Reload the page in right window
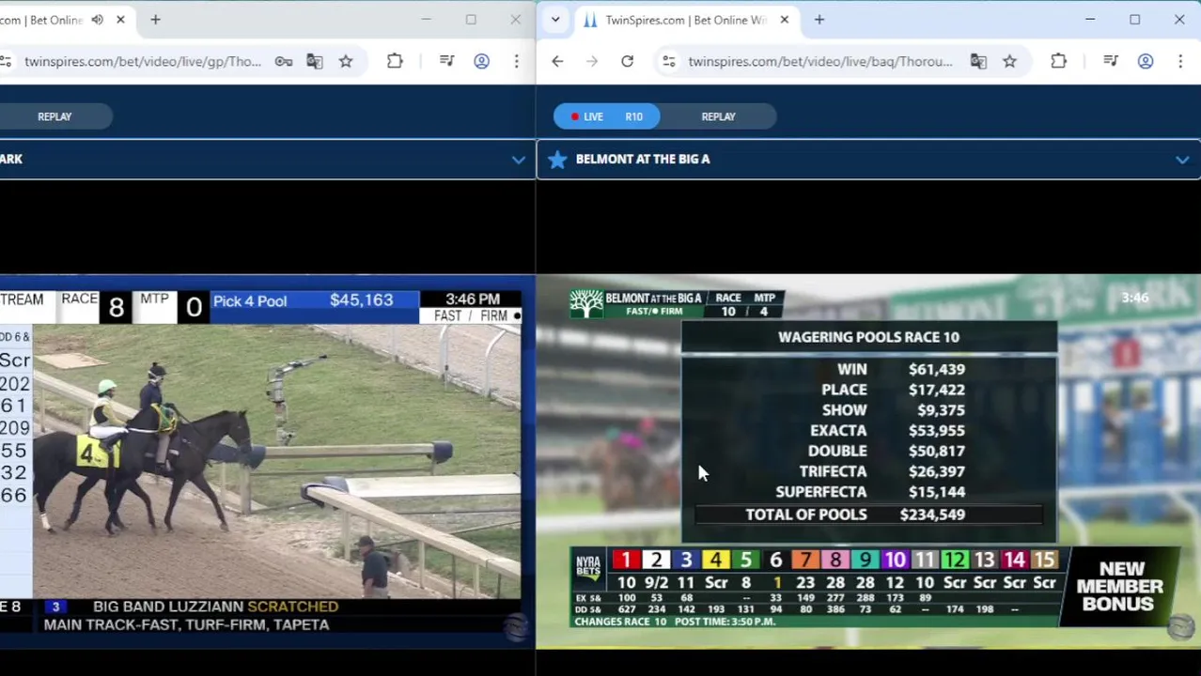The width and height of the screenshot is (1201, 676). (x=627, y=62)
